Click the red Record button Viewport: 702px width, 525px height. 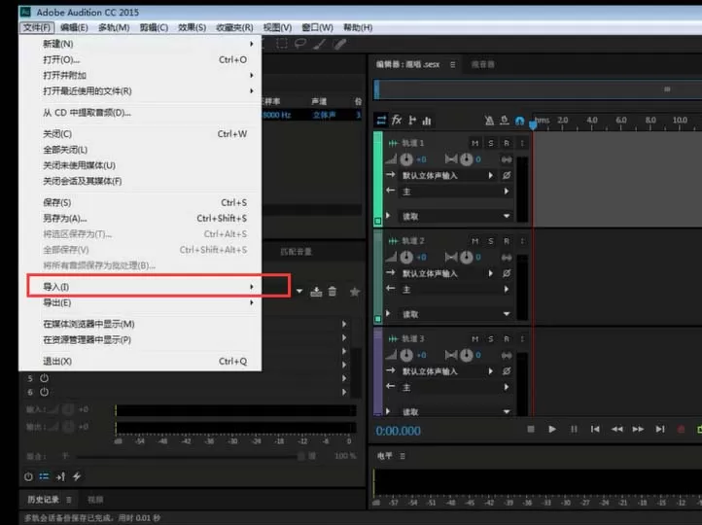point(681,429)
